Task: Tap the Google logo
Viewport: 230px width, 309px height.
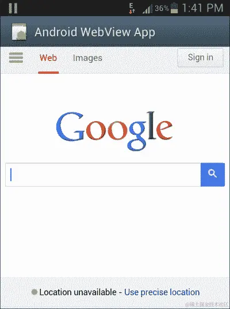Action: point(114,131)
